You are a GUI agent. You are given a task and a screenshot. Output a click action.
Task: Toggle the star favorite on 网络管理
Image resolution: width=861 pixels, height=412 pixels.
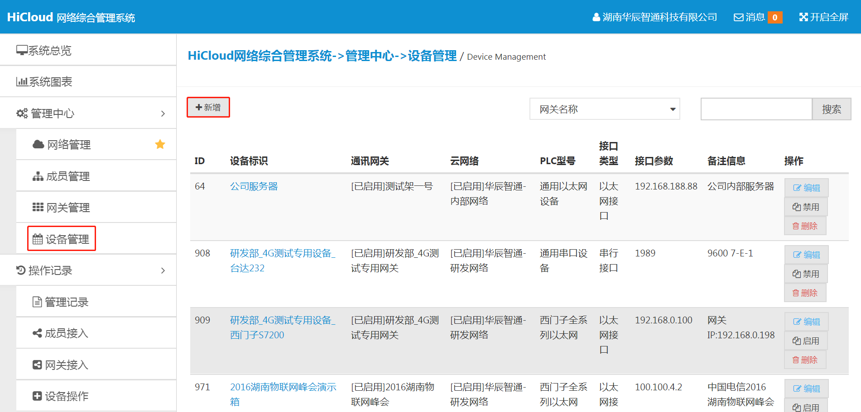pos(159,144)
